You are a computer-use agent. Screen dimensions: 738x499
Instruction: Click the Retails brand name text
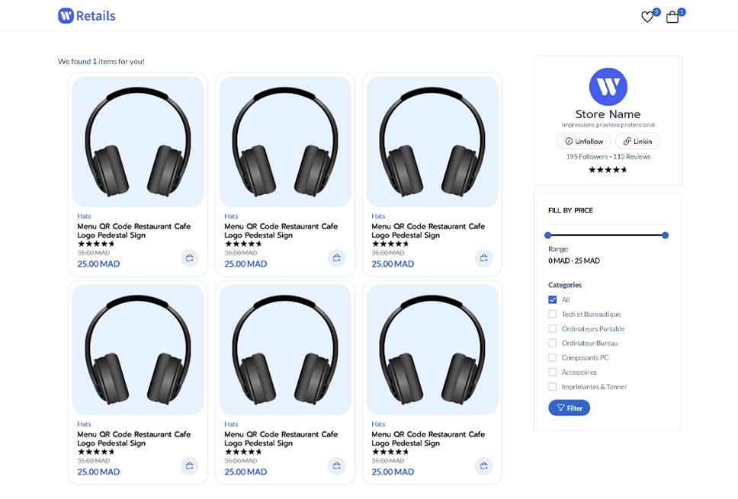[x=95, y=16]
